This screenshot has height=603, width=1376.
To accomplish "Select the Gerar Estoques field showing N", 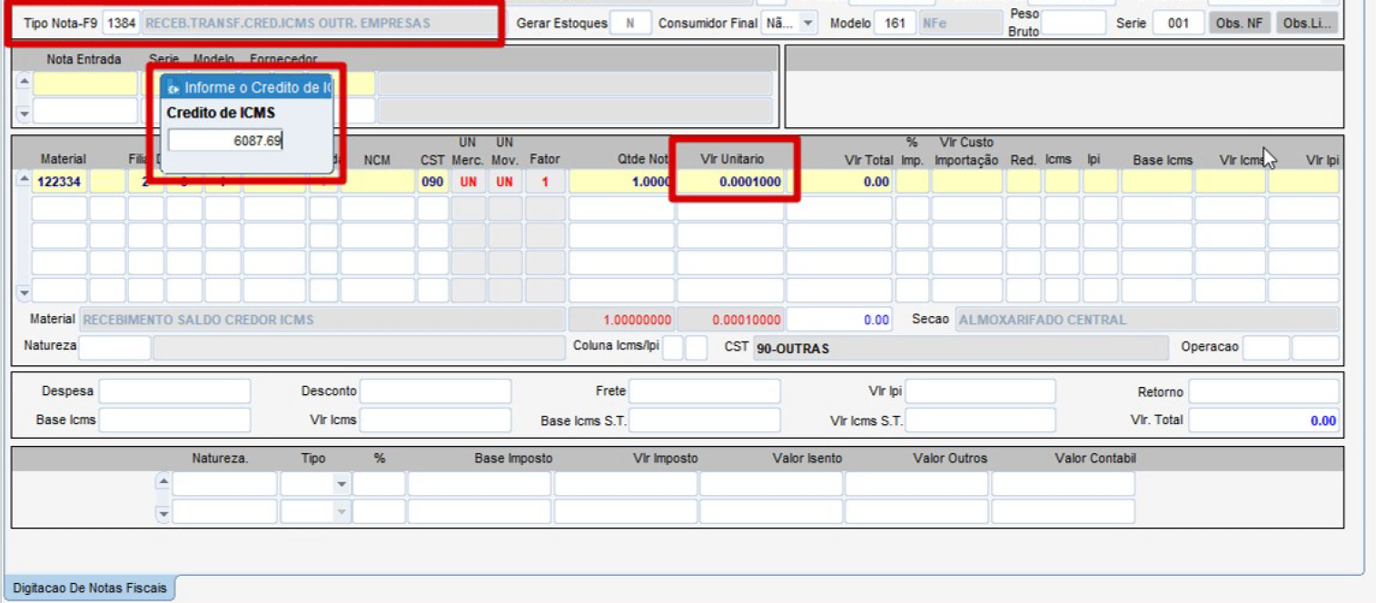I will click(630, 24).
